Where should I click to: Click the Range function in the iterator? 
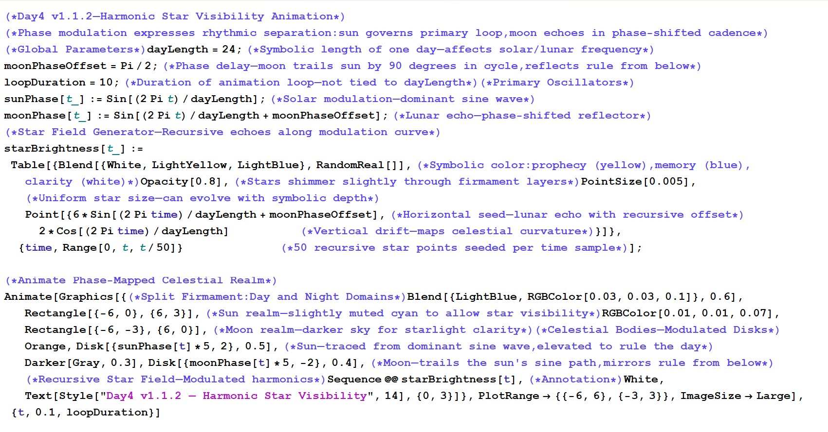[80, 248]
